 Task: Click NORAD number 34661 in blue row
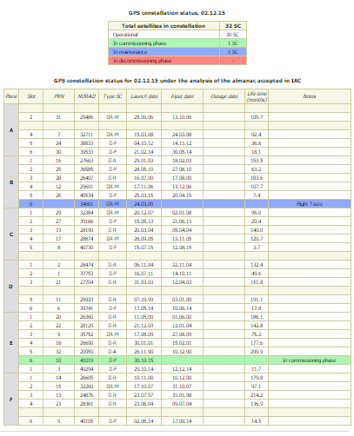(x=86, y=204)
